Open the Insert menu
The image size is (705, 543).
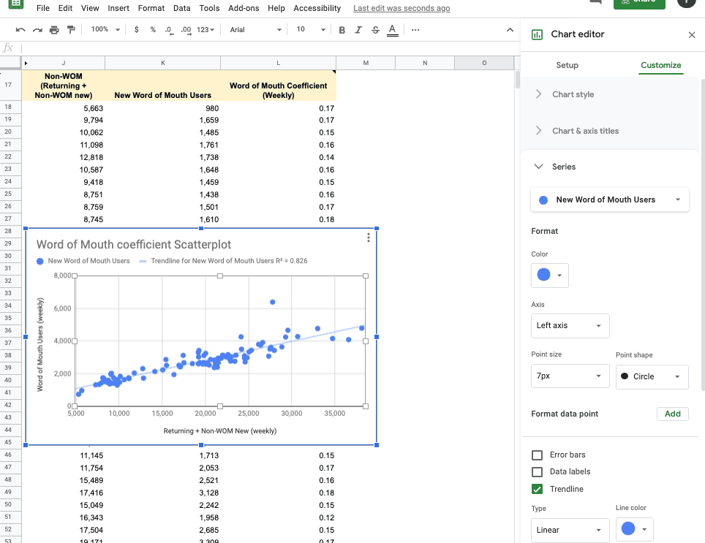point(118,8)
